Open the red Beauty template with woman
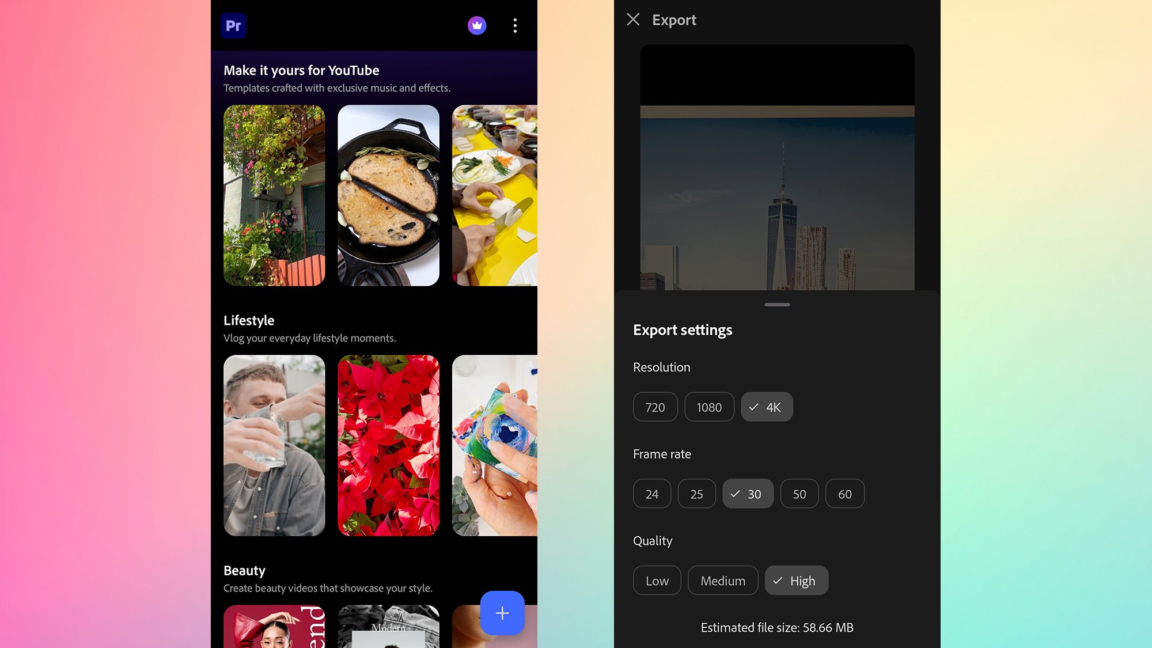1152x648 pixels. (274, 627)
